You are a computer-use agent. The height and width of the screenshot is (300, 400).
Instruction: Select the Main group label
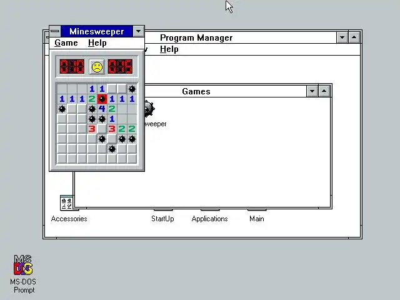click(257, 219)
